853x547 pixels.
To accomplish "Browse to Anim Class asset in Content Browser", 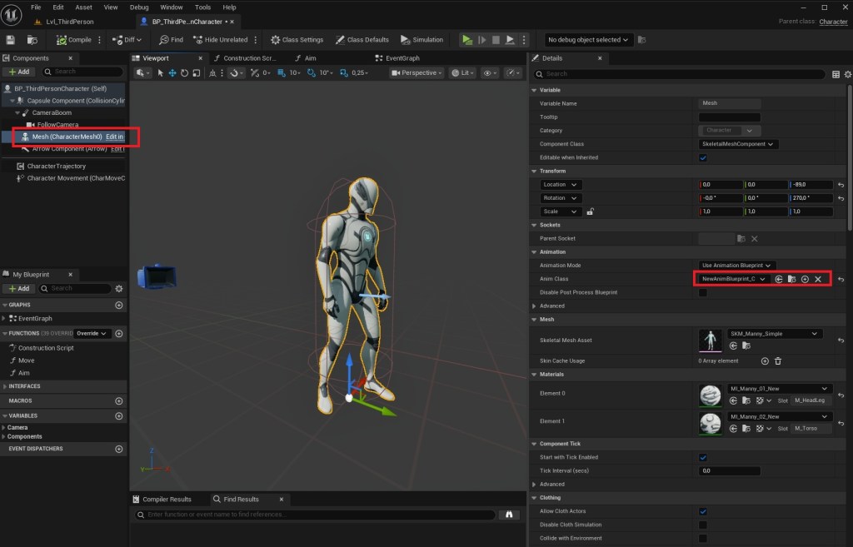I will (x=791, y=279).
